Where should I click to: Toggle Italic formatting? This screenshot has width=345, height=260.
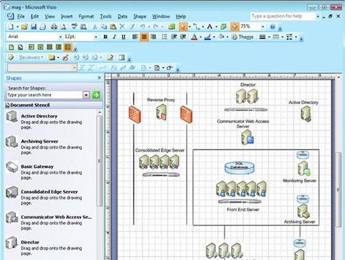pos(114,37)
